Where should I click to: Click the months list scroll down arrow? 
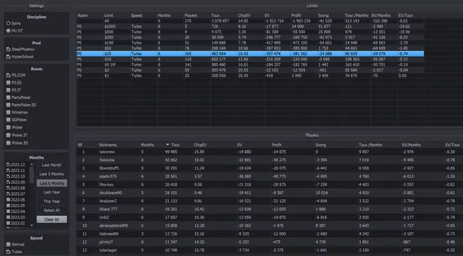32,226
